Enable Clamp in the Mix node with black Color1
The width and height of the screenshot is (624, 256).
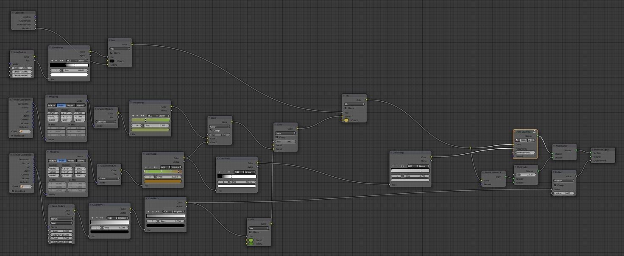pyautogui.click(x=111, y=53)
